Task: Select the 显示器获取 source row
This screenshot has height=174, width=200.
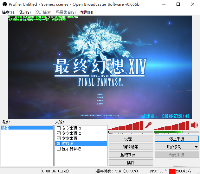Action: (x=81, y=149)
